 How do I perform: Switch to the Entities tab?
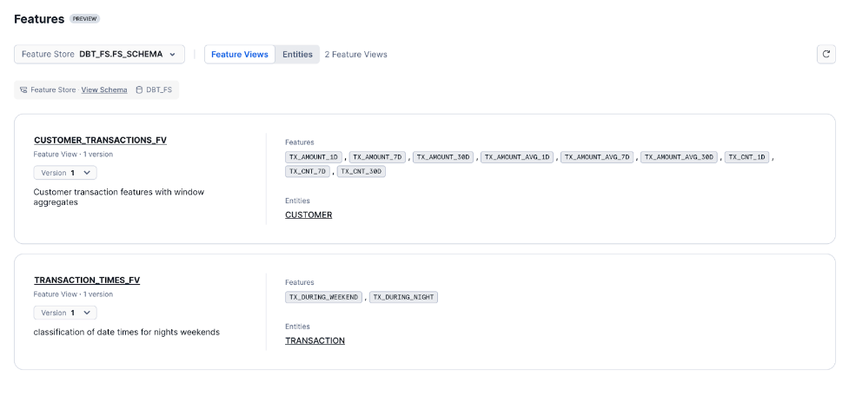coord(297,54)
